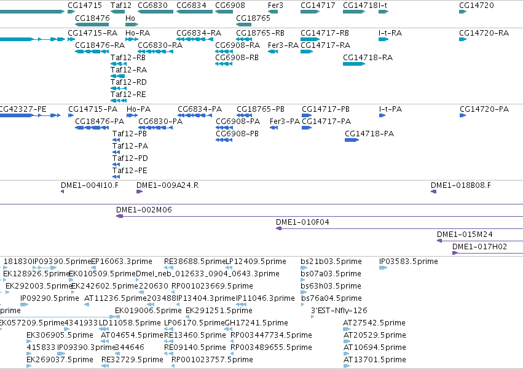Click the CG14720 gene label
This screenshot has width=523, height=369.
(x=476, y=6)
